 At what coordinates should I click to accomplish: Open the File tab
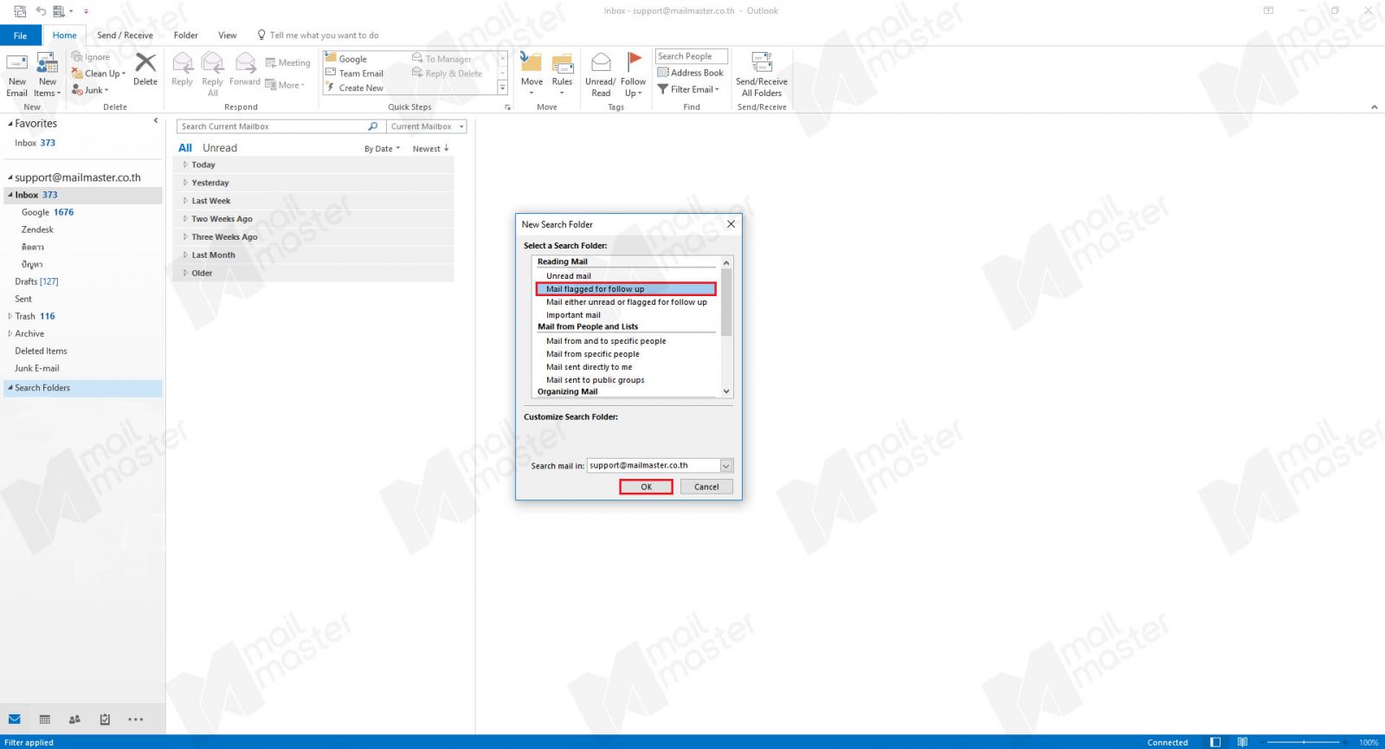click(x=21, y=36)
